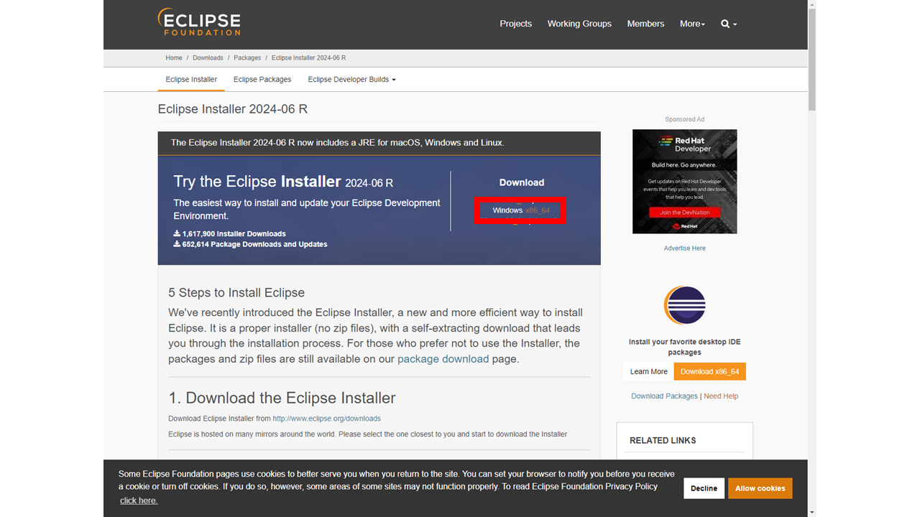Select the Eclipse Installer tab
The height and width of the screenshot is (517, 920).
tap(191, 79)
